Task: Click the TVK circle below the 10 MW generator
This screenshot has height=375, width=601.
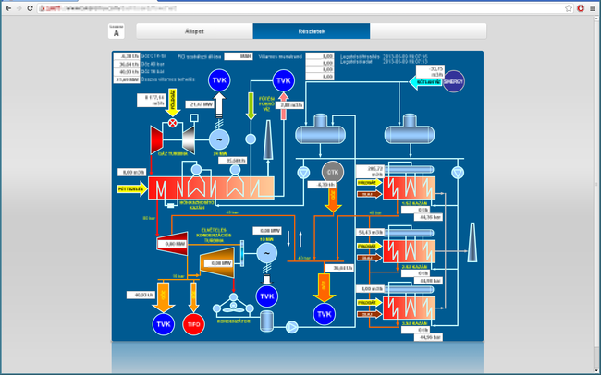Action: coord(267,296)
